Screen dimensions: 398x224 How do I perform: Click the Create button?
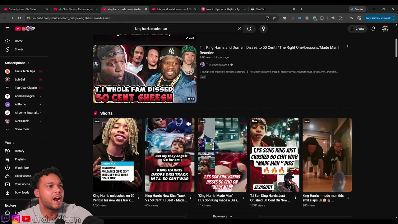click(357, 29)
